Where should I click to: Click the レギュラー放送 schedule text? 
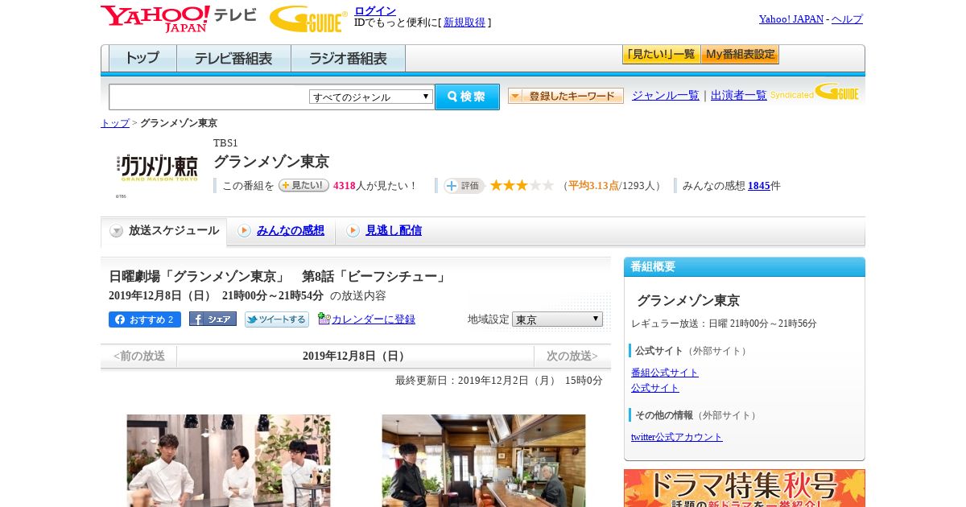[724, 324]
